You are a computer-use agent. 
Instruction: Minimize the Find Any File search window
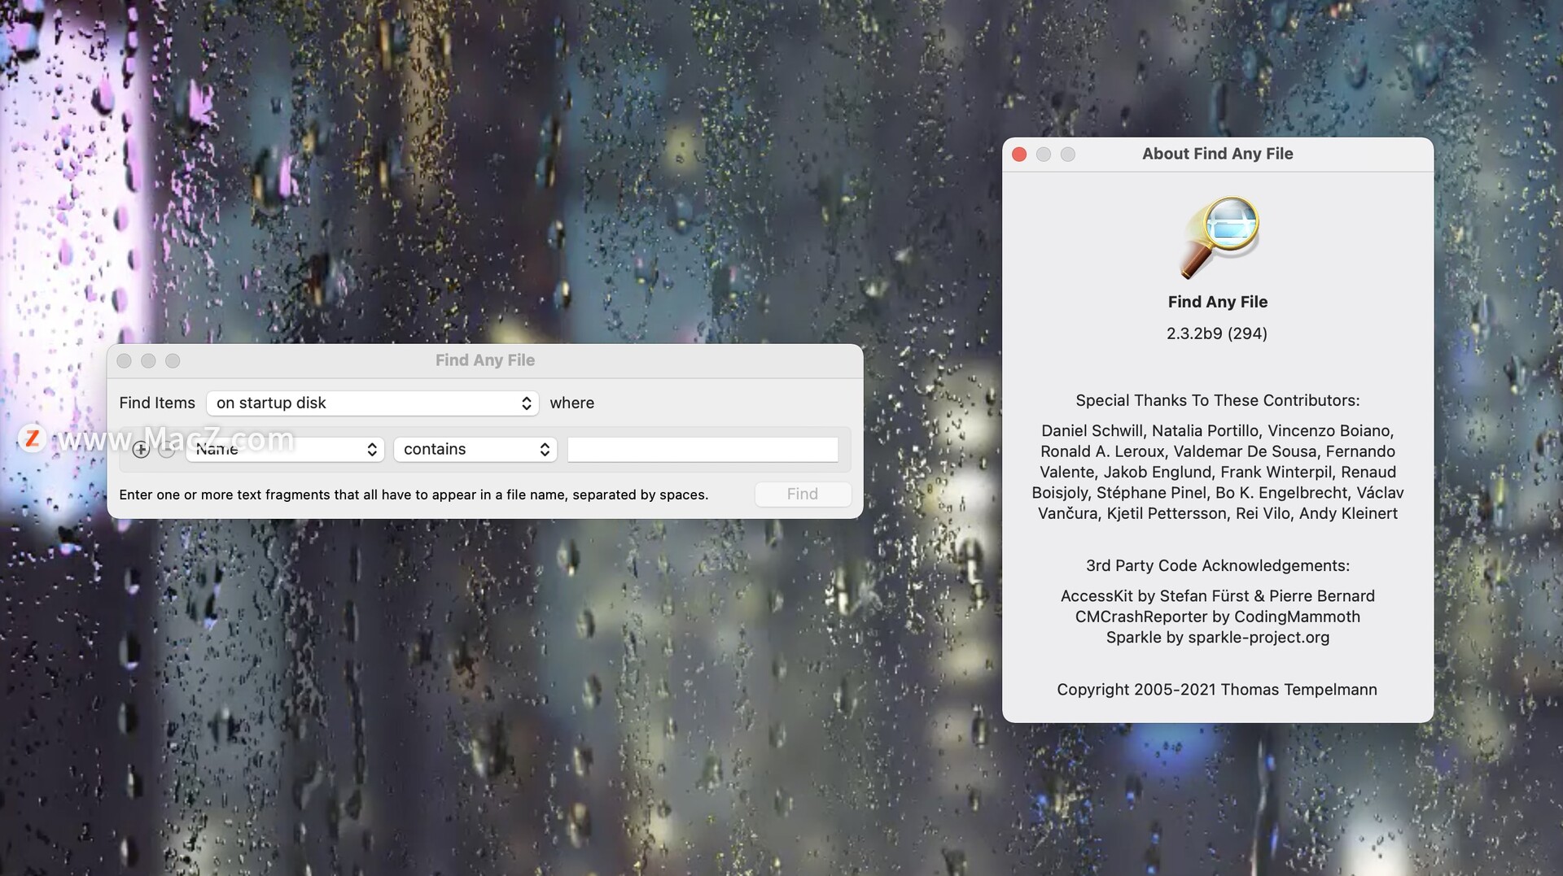pyautogui.click(x=148, y=360)
